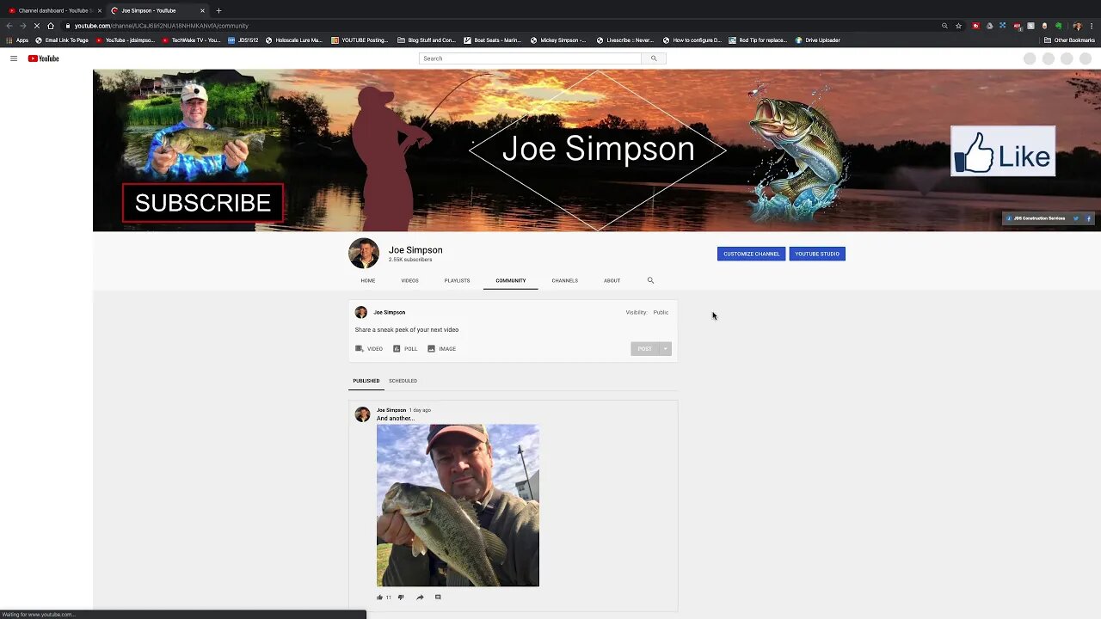Open the VIDEOS channel tab
Viewport: 1101px width, 619px height.
click(x=409, y=280)
